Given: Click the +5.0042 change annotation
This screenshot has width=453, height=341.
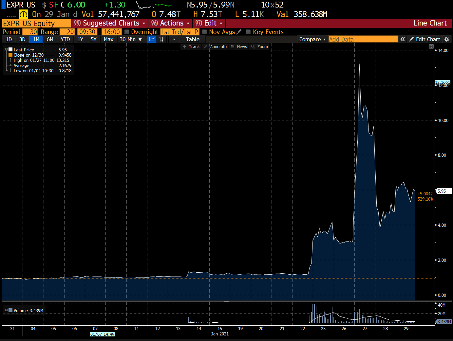Looking at the screenshot, I should [425, 194].
